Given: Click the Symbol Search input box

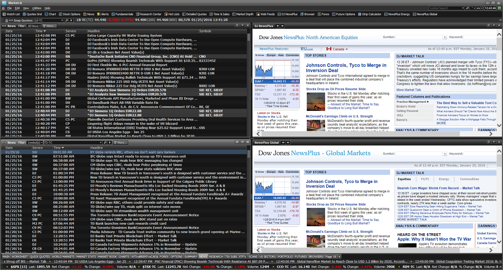Looking at the screenshot, I should (445, 8).
